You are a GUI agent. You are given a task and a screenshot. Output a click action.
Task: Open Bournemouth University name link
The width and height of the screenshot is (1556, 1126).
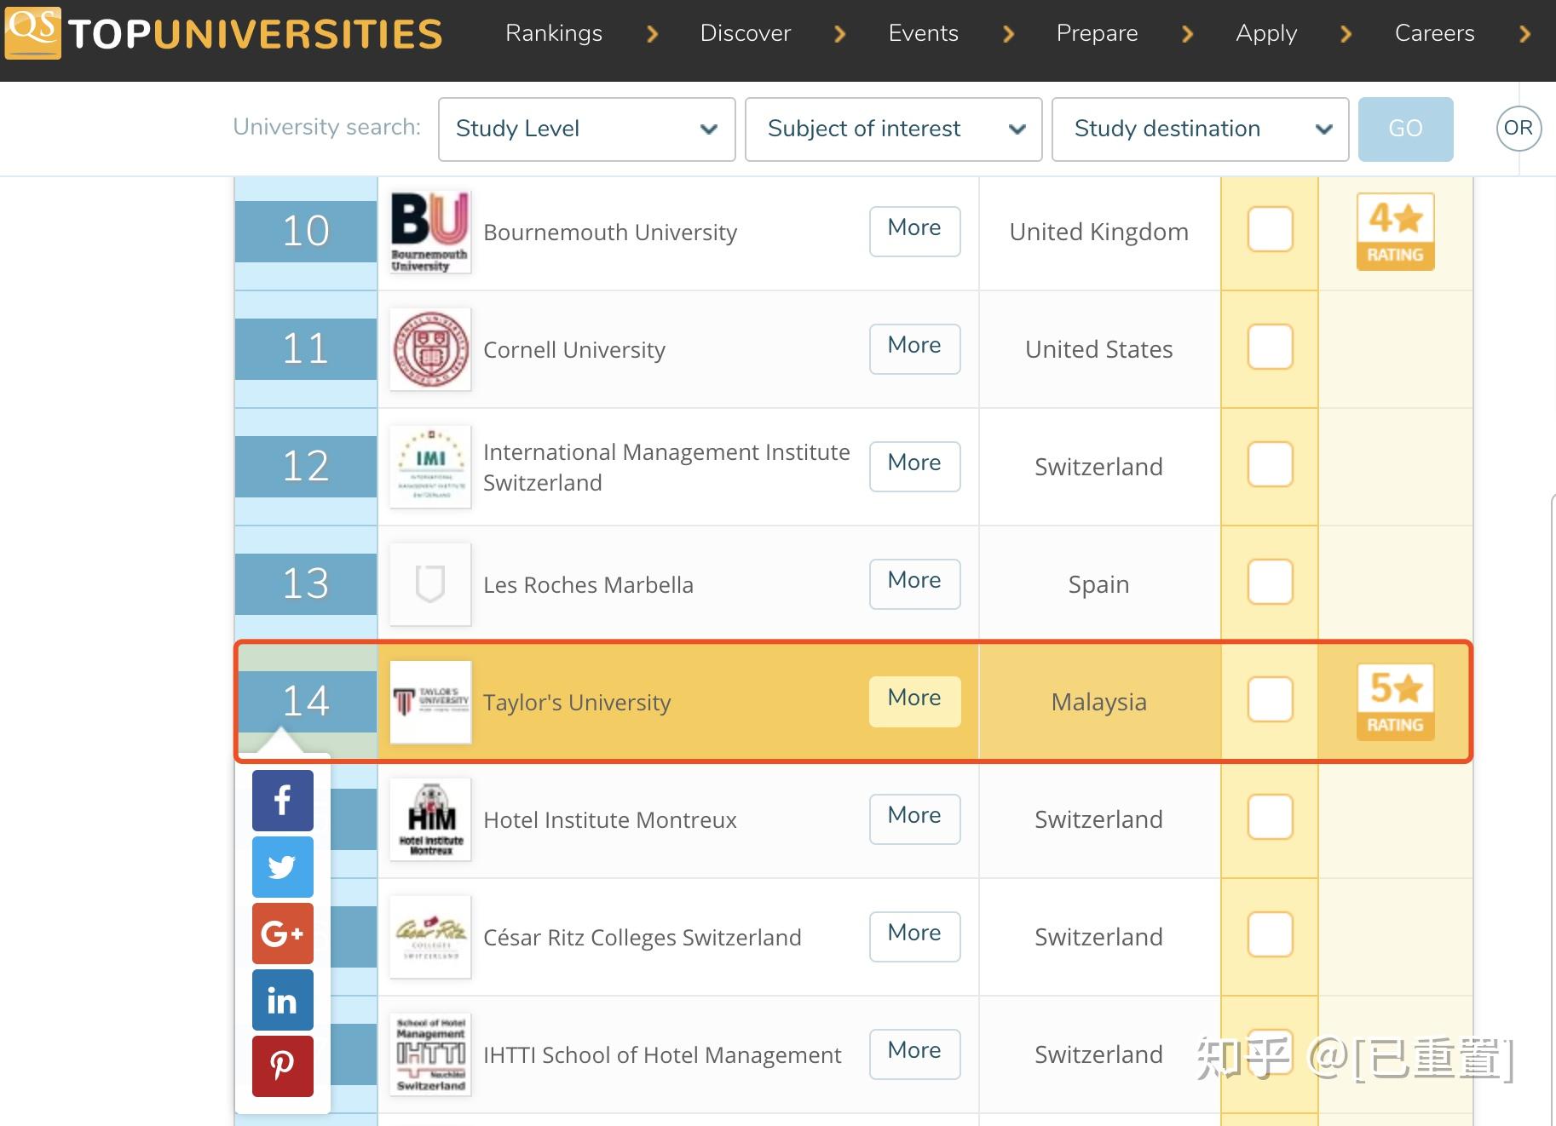click(x=610, y=233)
